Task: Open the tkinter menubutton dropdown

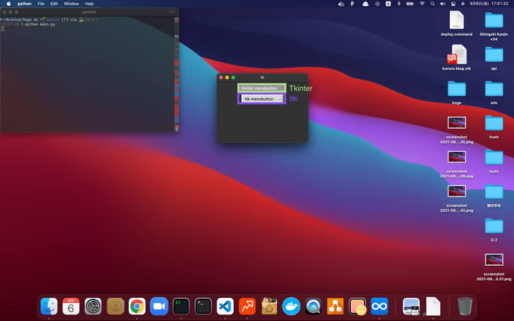Action: tap(262, 88)
